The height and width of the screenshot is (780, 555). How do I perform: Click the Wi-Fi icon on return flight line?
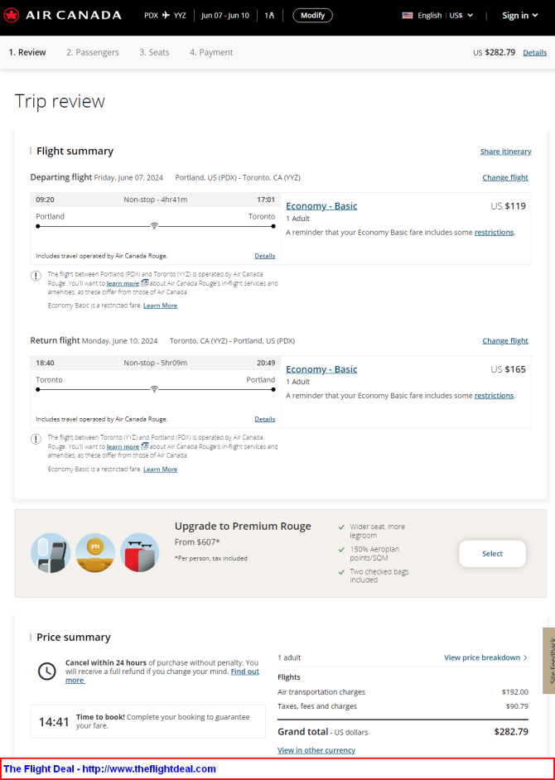coord(154,389)
